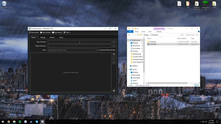Select the log file on desktop
The height and width of the screenshot is (124, 221).
pos(179,4)
